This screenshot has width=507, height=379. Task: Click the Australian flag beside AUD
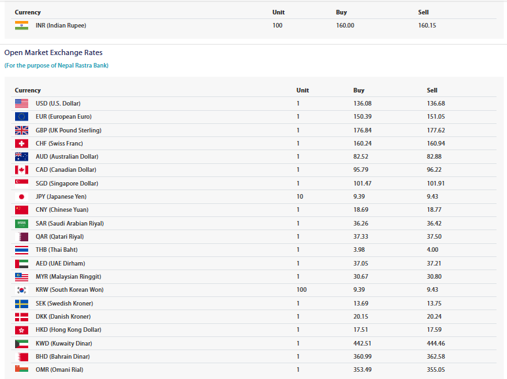pos(22,157)
